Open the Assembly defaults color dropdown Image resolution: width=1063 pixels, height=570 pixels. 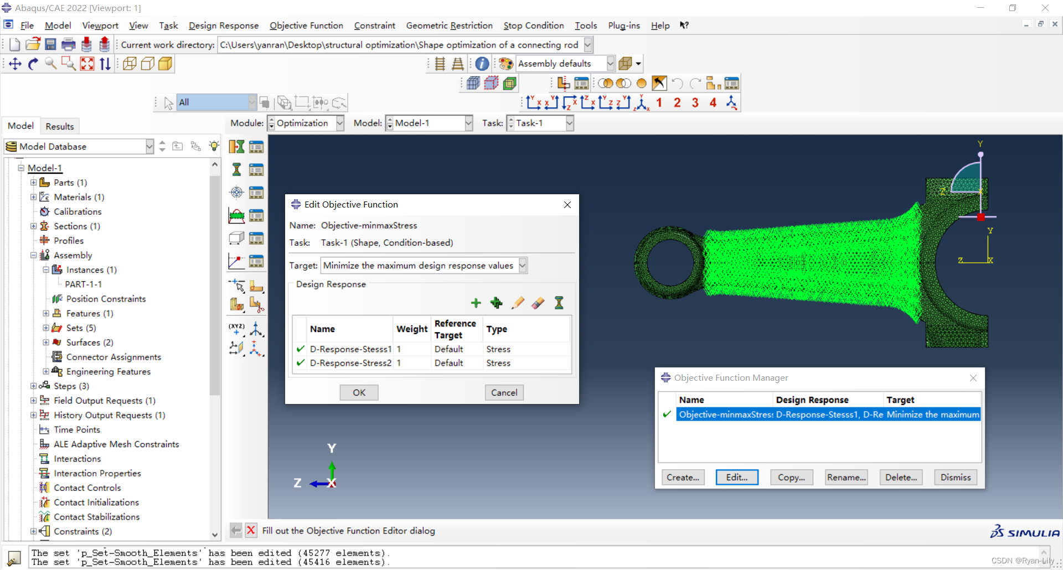click(610, 64)
